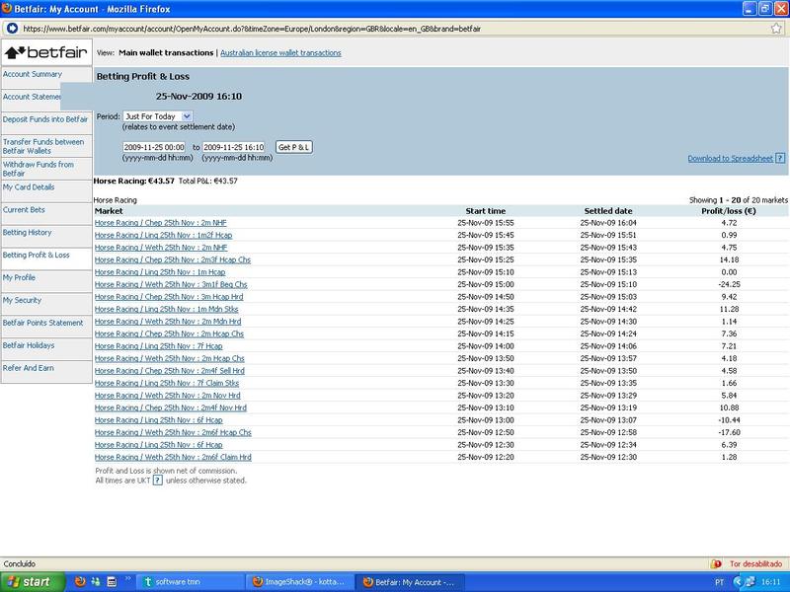Open Download to Spreadsheet link
Viewport: 790px width, 592px height.
click(x=730, y=158)
